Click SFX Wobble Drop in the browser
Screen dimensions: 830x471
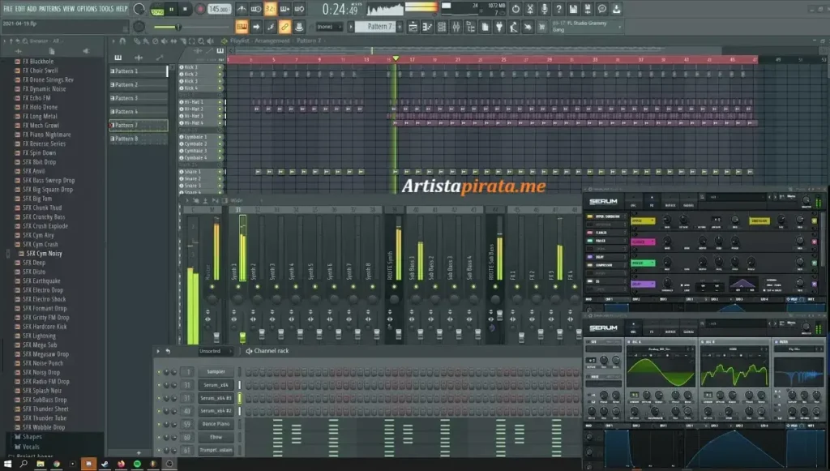[x=44, y=427]
